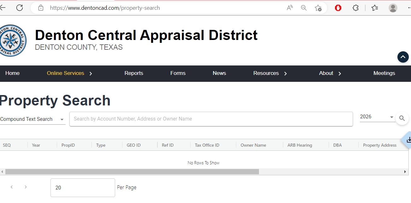
Task: Open the browser extensions puzzle icon
Action: coord(355,8)
